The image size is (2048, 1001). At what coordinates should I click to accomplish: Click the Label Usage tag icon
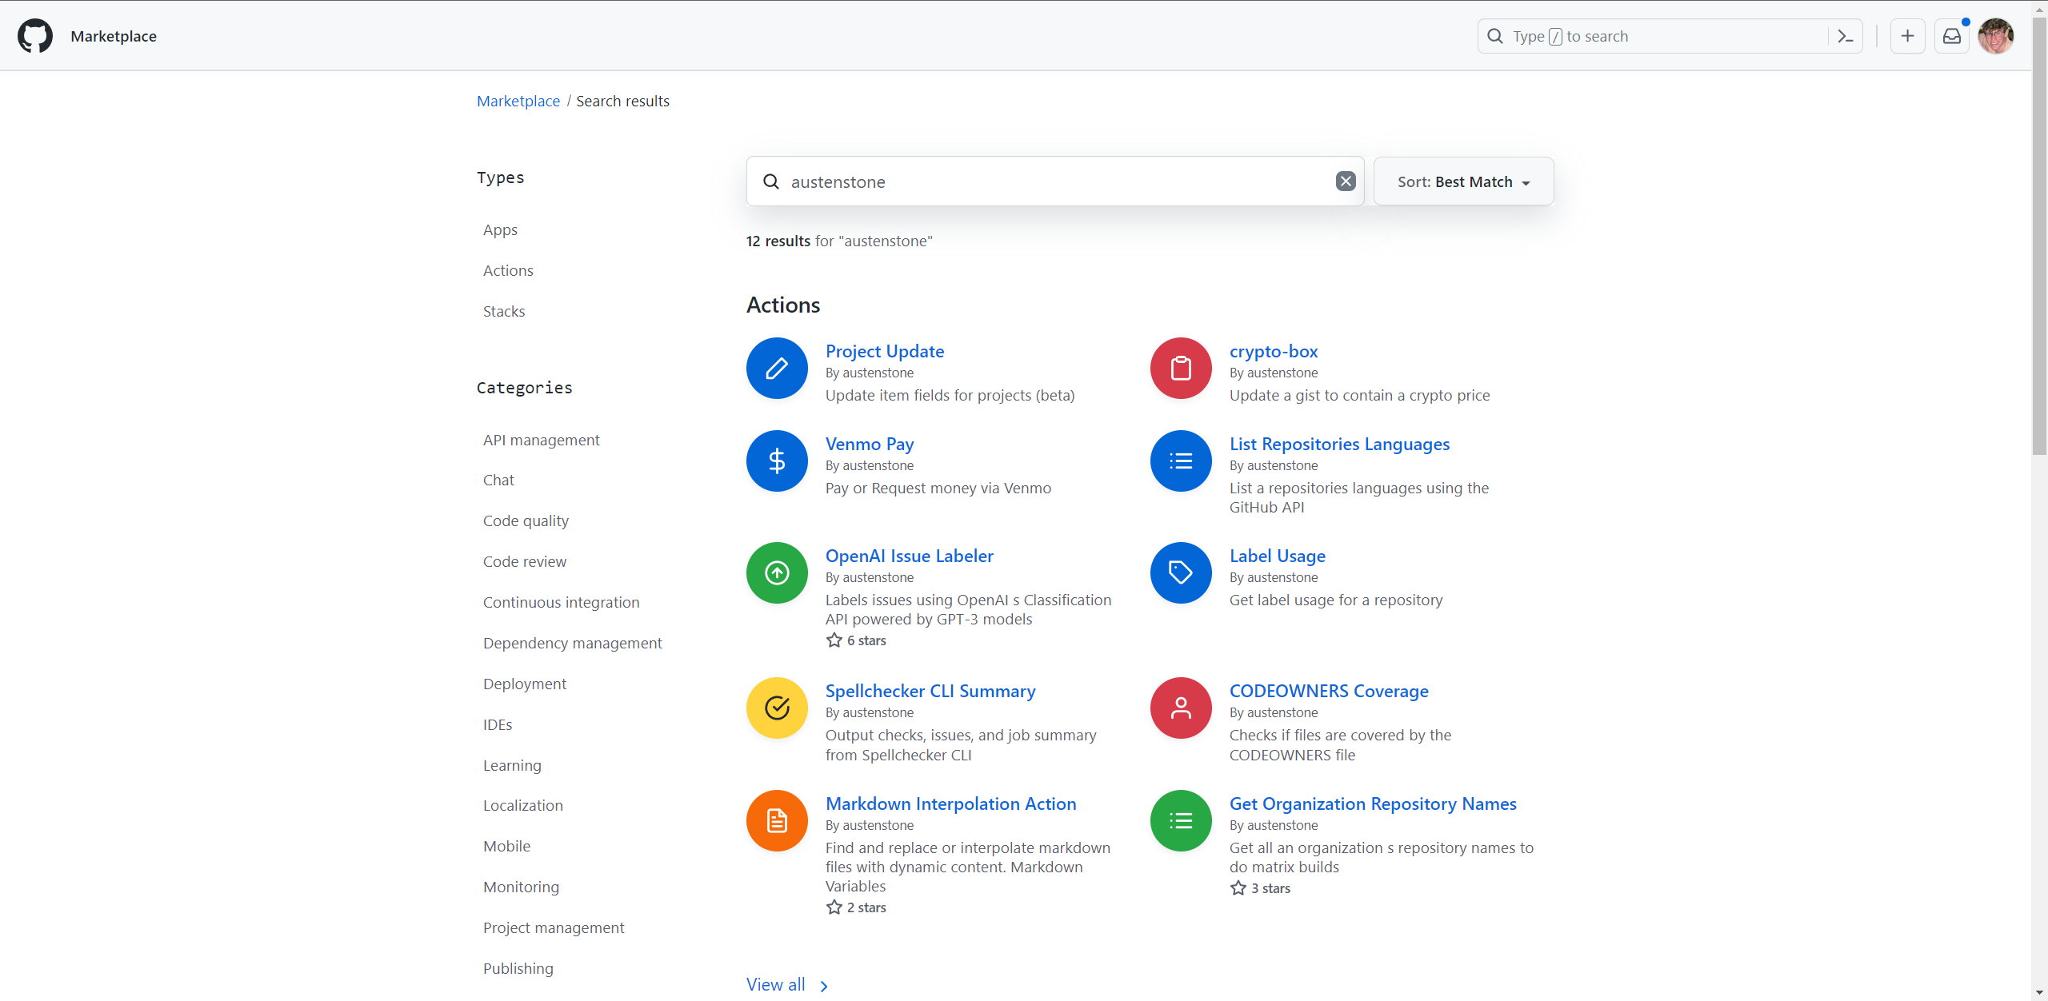pyautogui.click(x=1181, y=572)
